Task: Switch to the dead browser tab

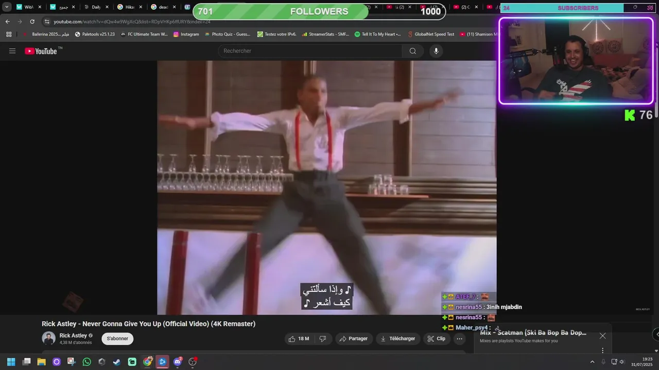Action: 164,7
